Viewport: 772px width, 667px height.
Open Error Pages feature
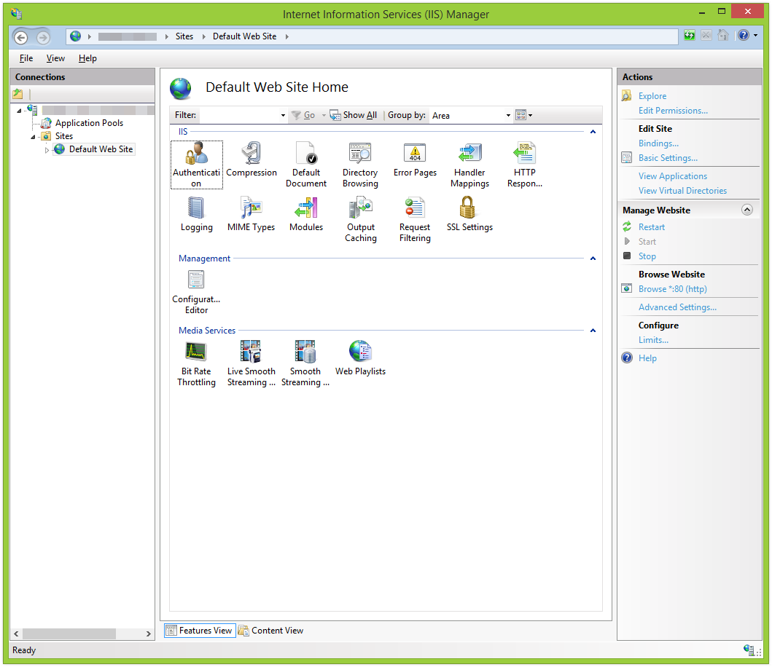[415, 160]
